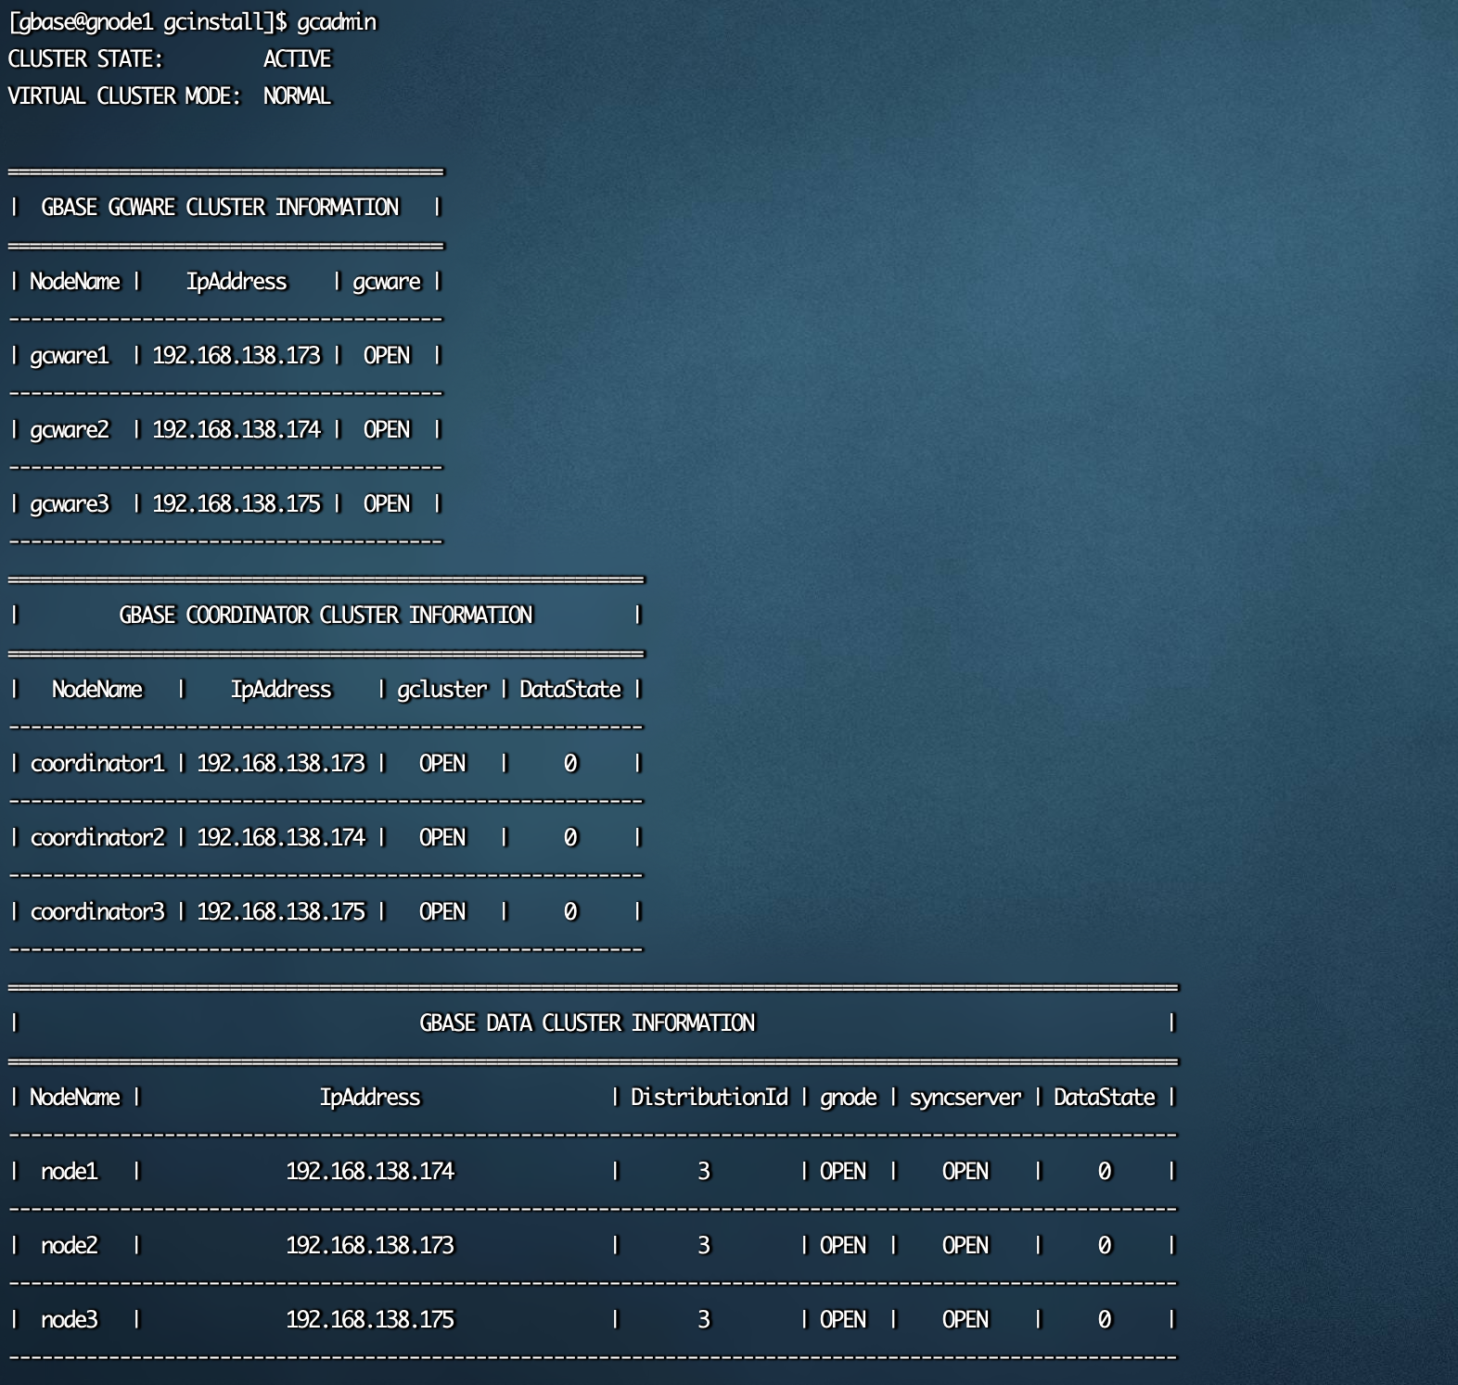Screen dimensions: 1458x1385
Task: Click the DataState 0 value for coordinator3
Action: (570, 912)
